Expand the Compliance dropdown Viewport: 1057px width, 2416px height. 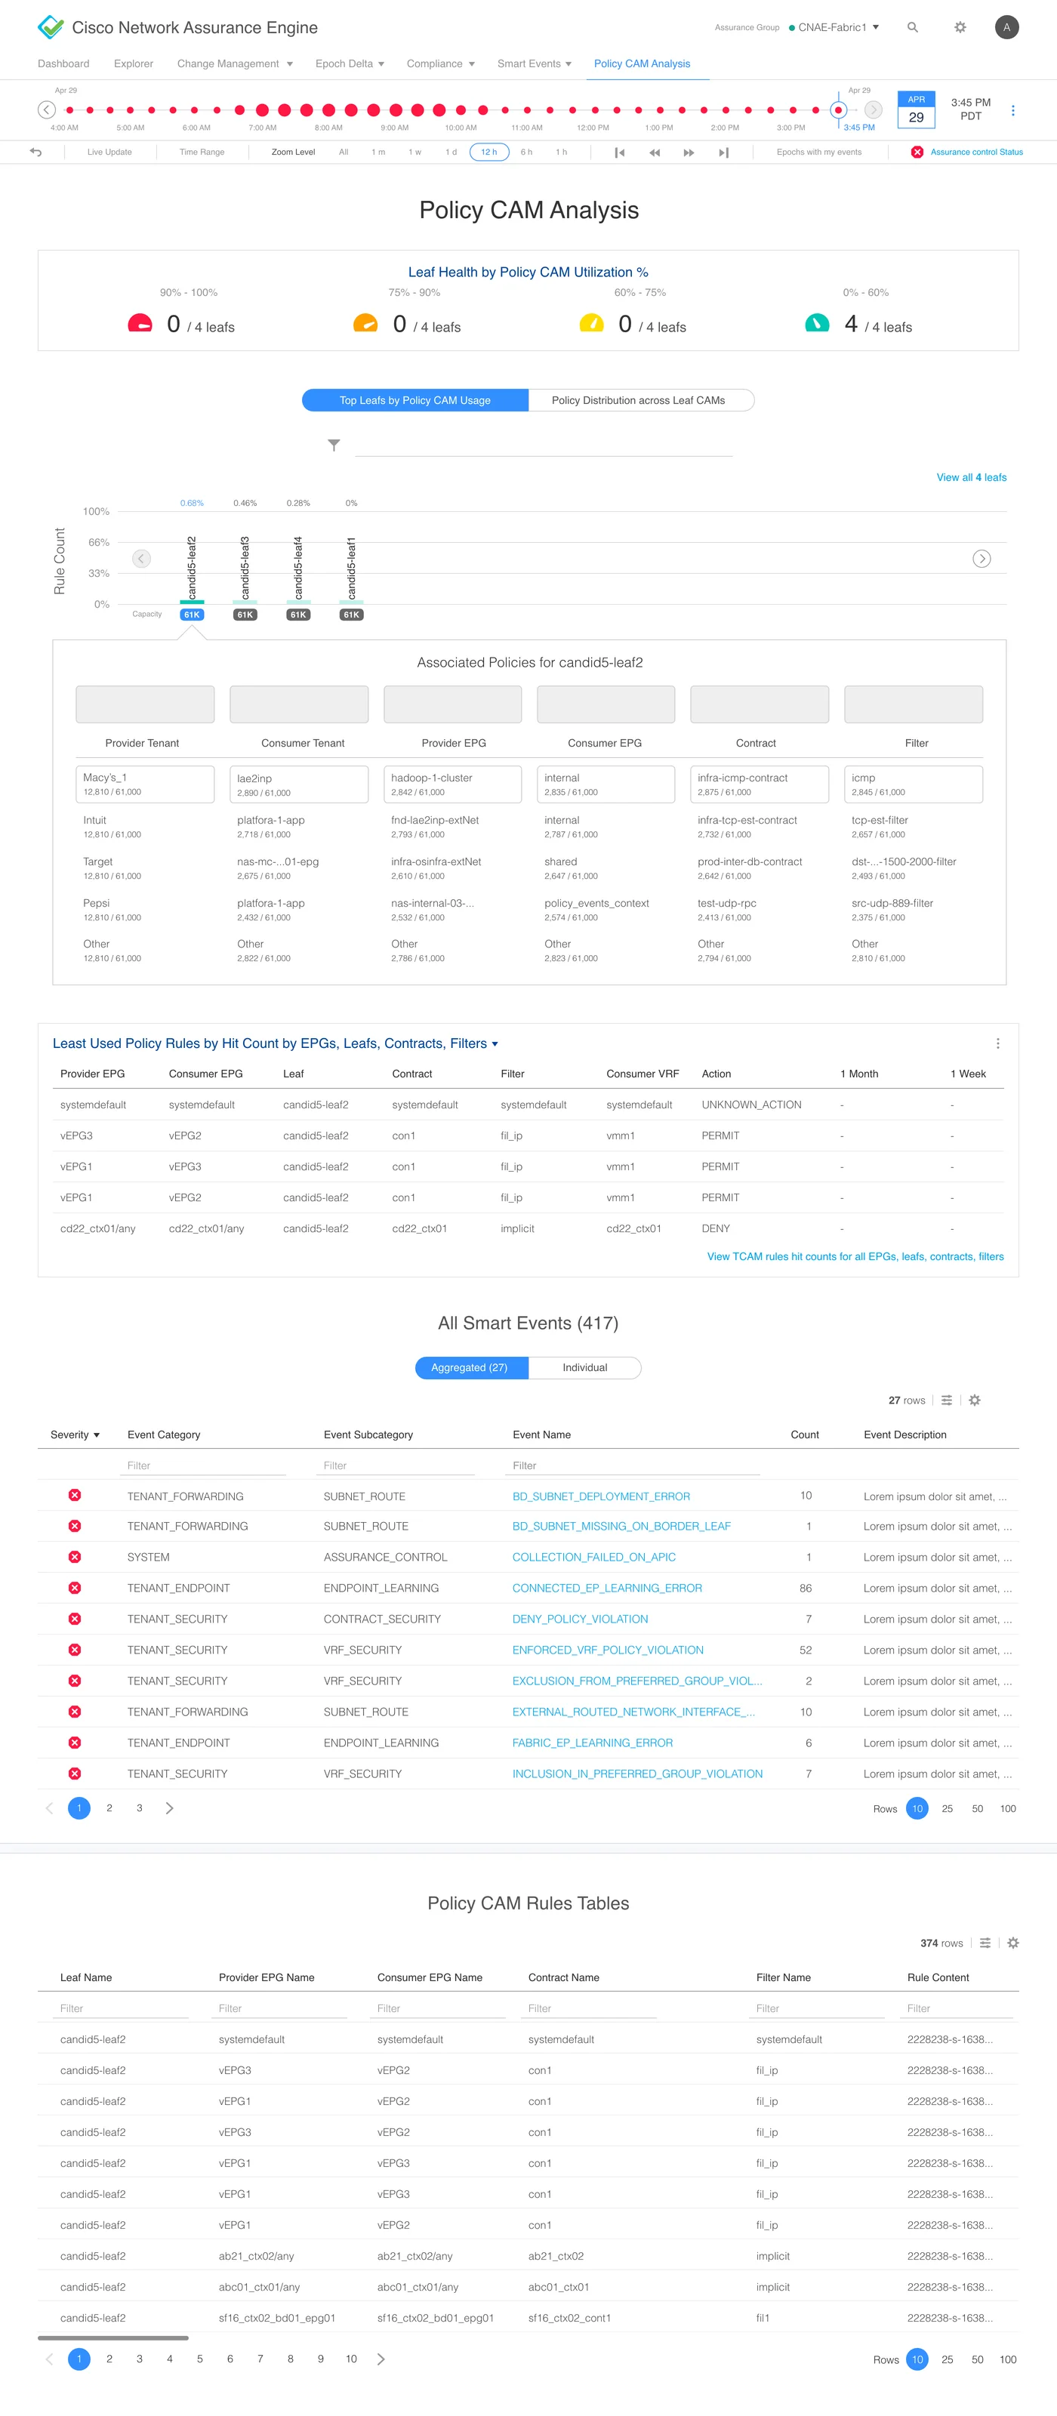tap(440, 63)
